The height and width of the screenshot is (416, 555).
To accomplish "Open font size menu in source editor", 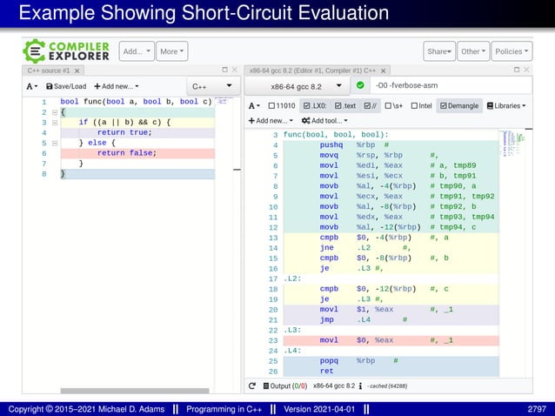I will click(x=32, y=86).
